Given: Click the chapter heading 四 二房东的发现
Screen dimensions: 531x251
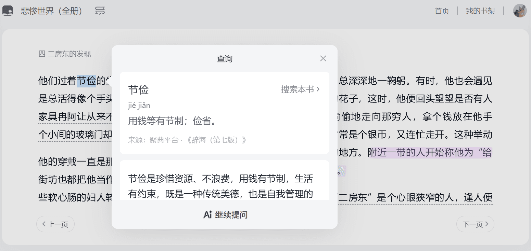Looking at the screenshot, I should pyautogui.click(x=64, y=54).
